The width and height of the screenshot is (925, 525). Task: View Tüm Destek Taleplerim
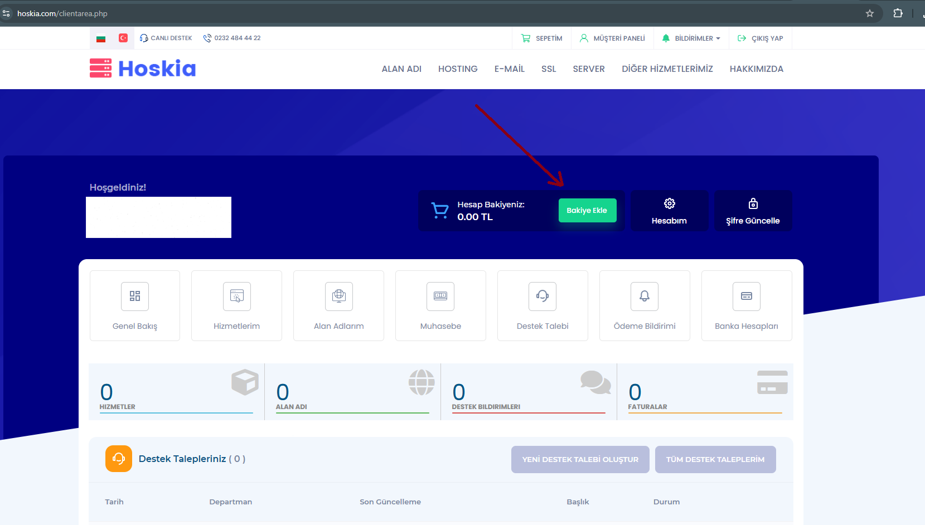pos(715,459)
